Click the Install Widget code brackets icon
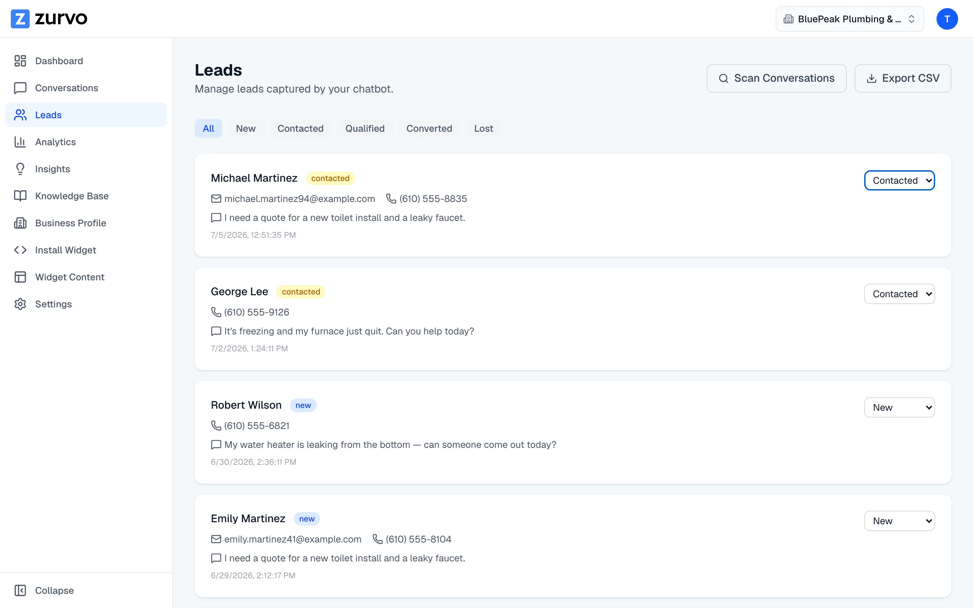The image size is (973, 608). click(20, 250)
